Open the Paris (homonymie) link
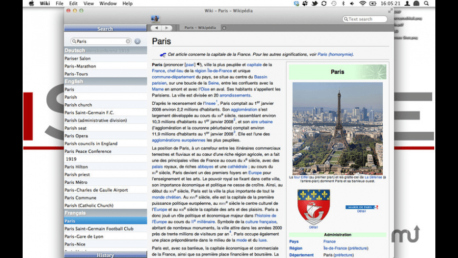The height and width of the screenshot is (258, 458). (335, 54)
